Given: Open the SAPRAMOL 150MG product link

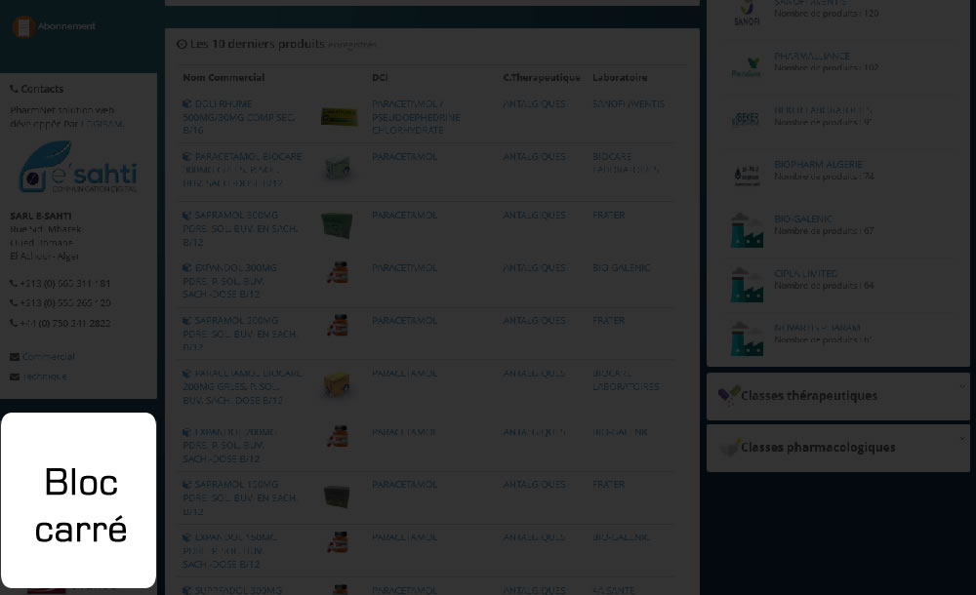Looking at the screenshot, I should tap(240, 497).
